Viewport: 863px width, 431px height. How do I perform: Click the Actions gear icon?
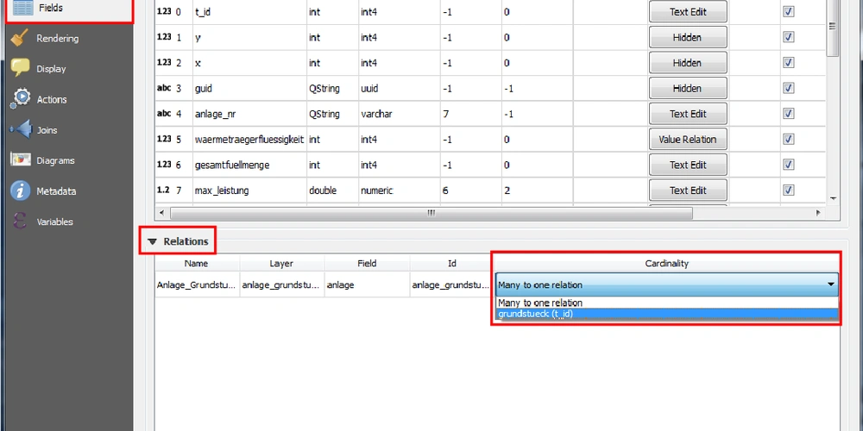(21, 98)
